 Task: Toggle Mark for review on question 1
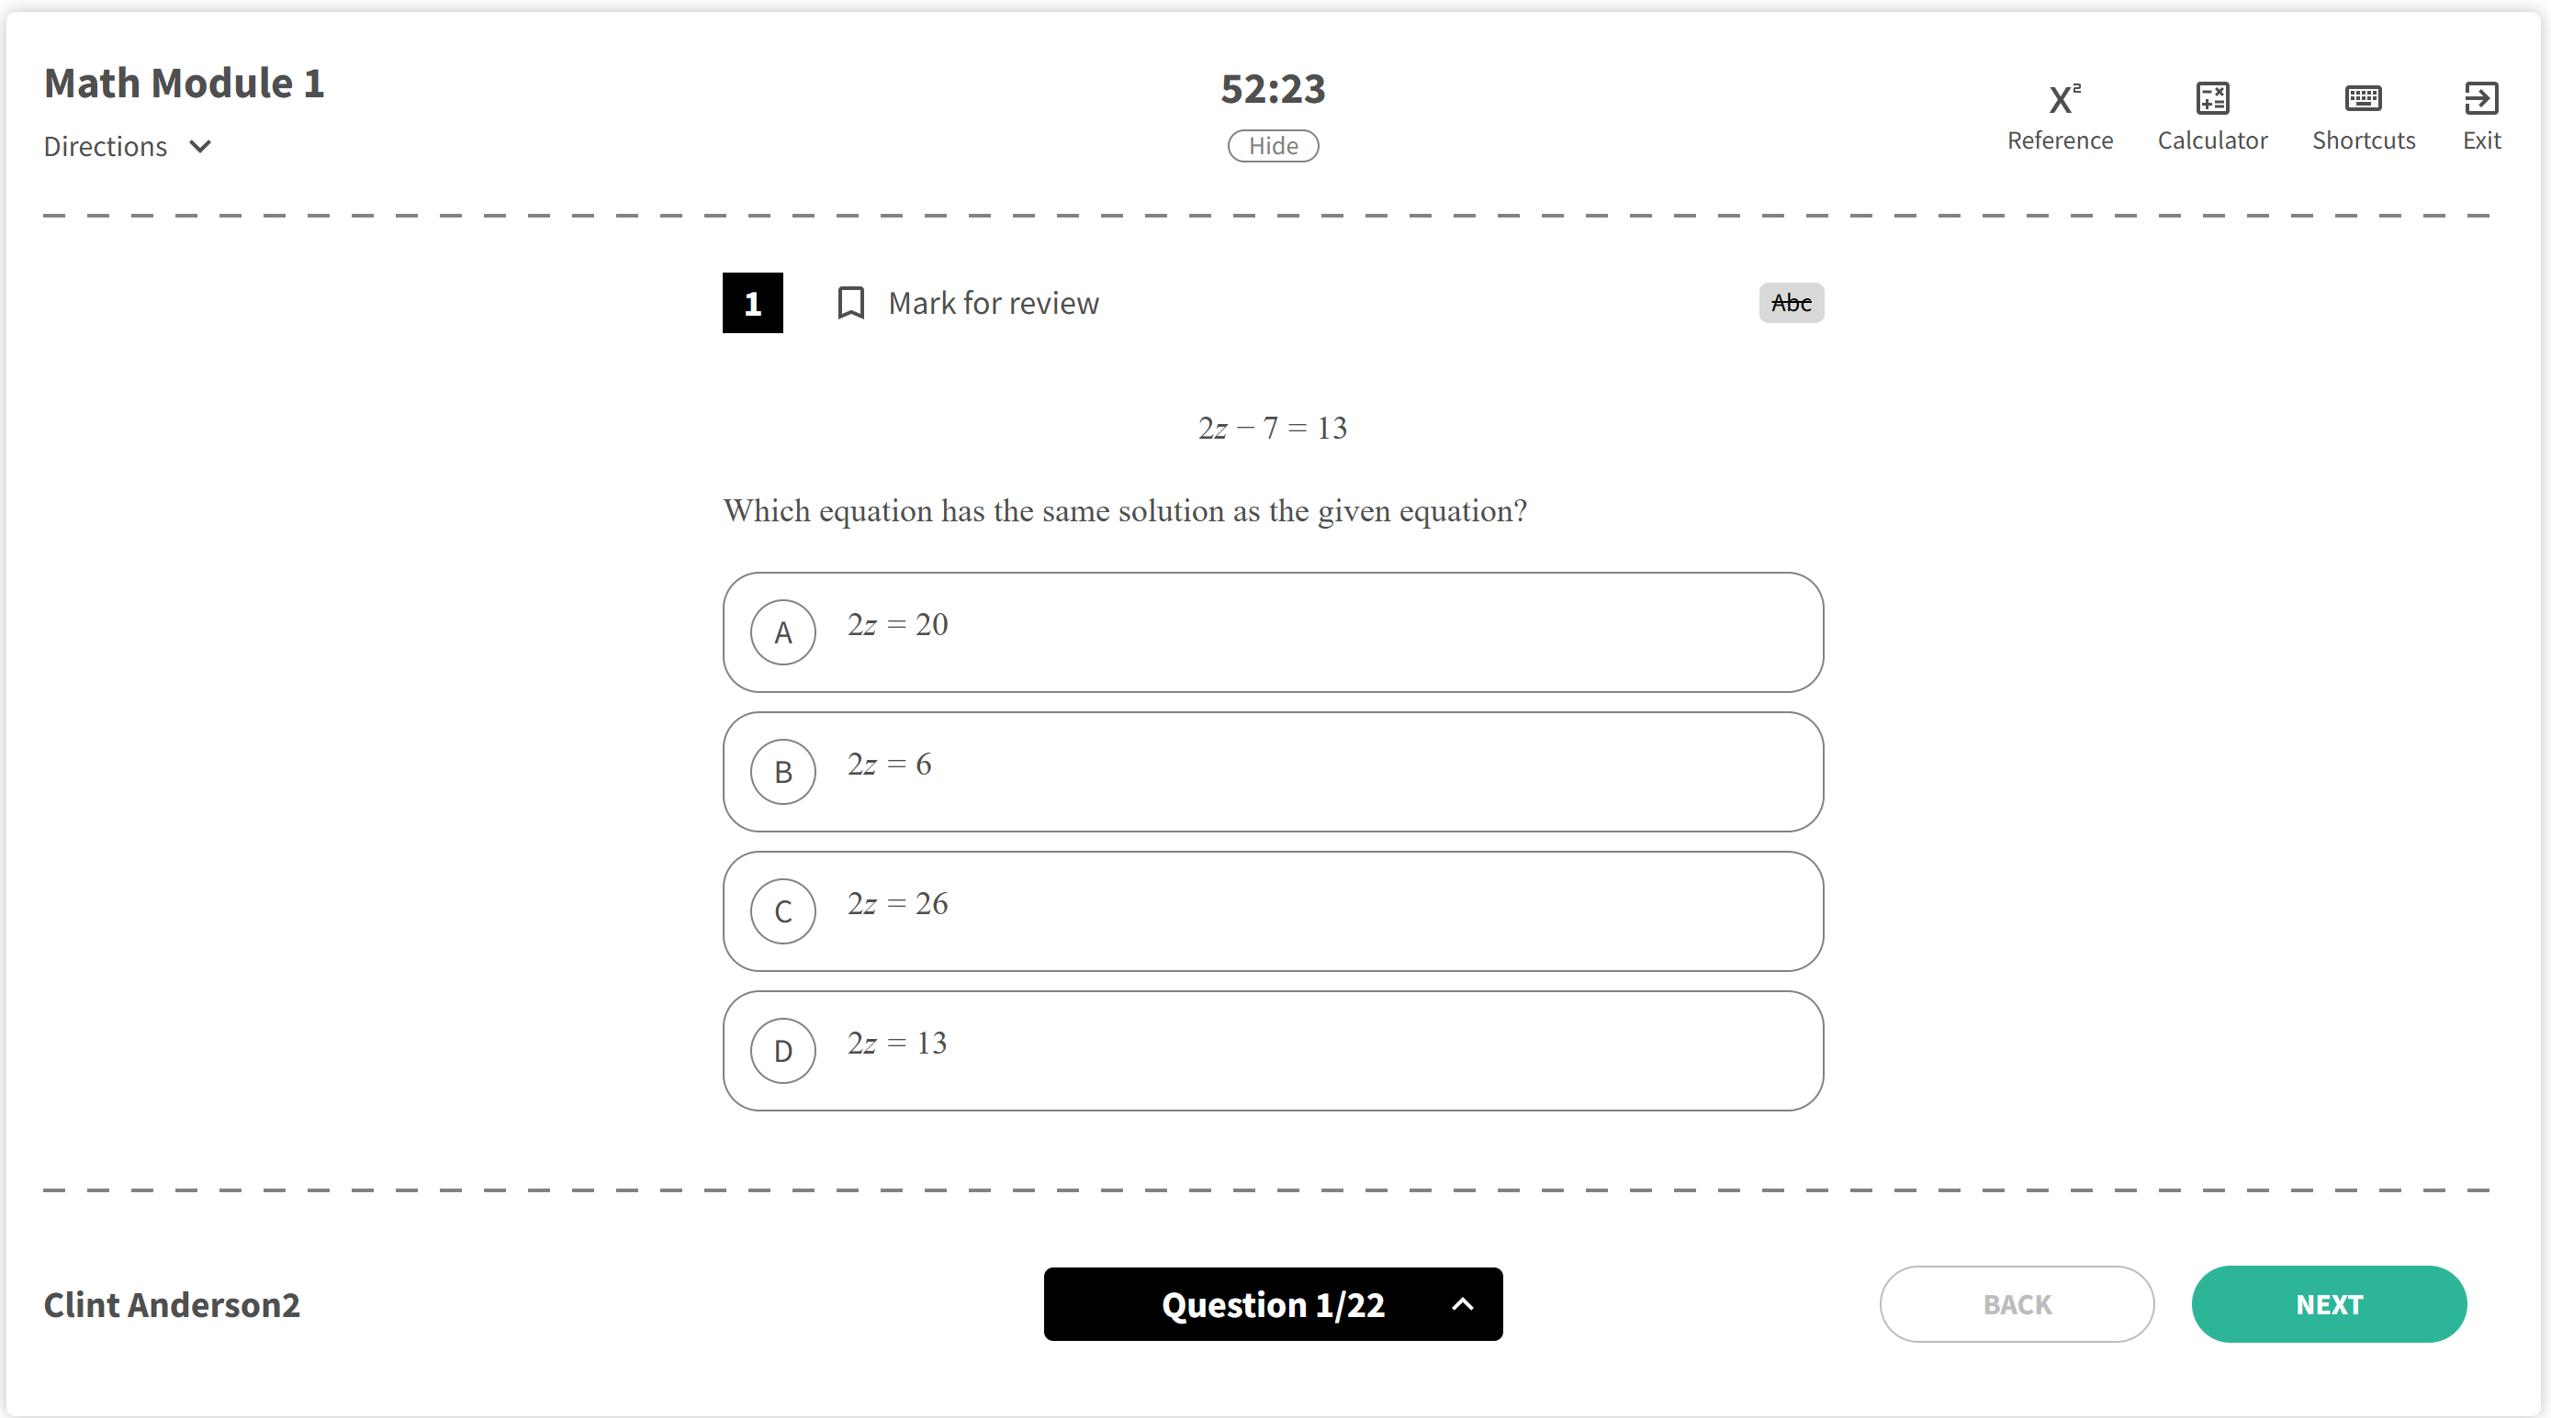(x=994, y=303)
